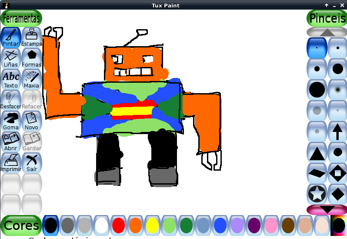Choose the Liñas lines tool
Viewport: 347px width, 239px height.
pyautogui.click(x=10, y=58)
